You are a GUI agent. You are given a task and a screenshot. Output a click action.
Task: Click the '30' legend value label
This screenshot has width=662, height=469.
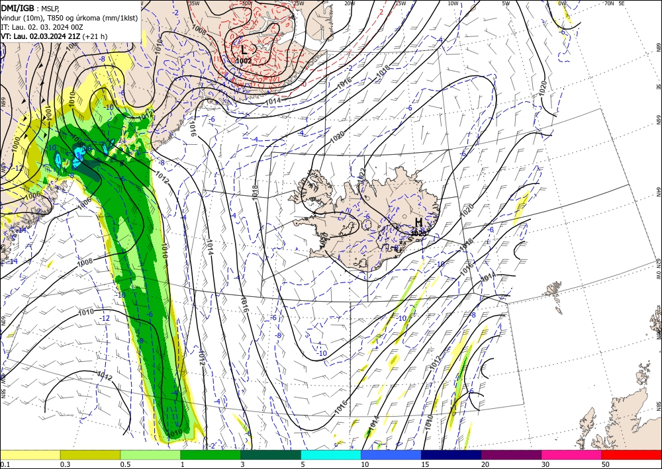(545, 464)
